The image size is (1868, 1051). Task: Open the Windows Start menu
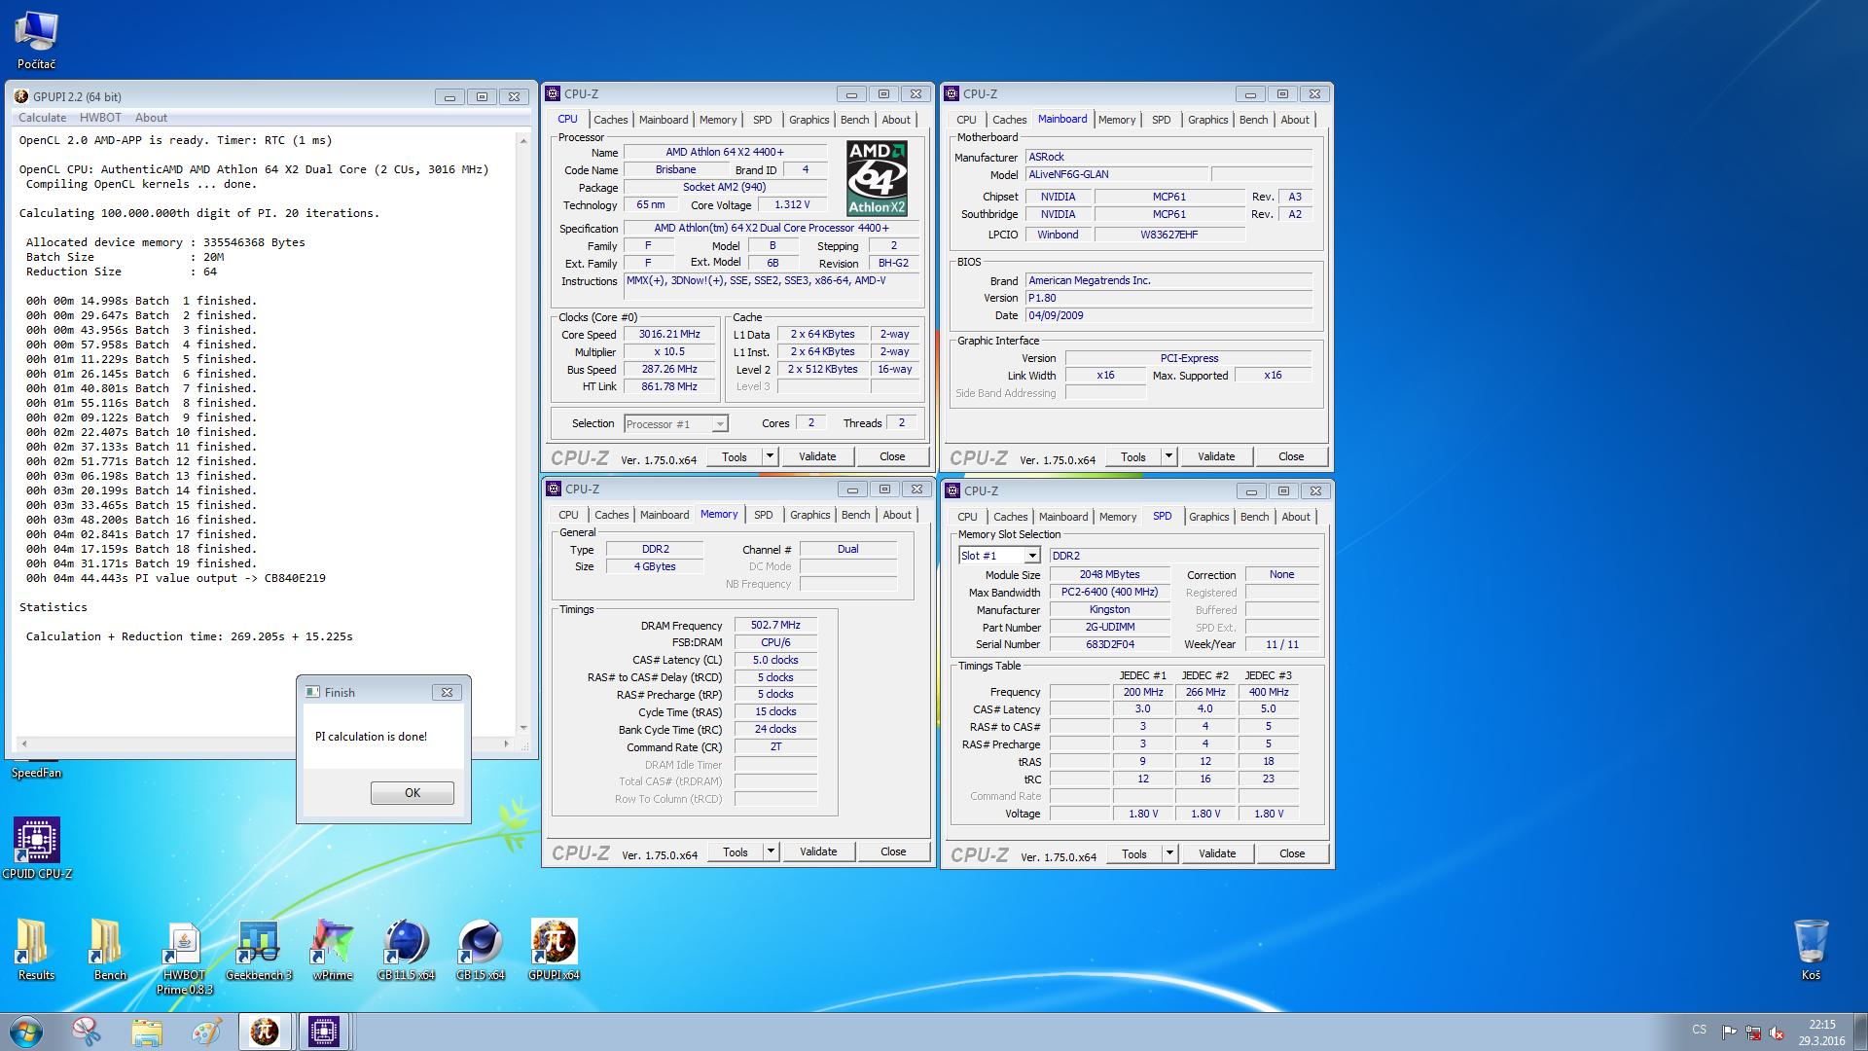click(26, 1032)
